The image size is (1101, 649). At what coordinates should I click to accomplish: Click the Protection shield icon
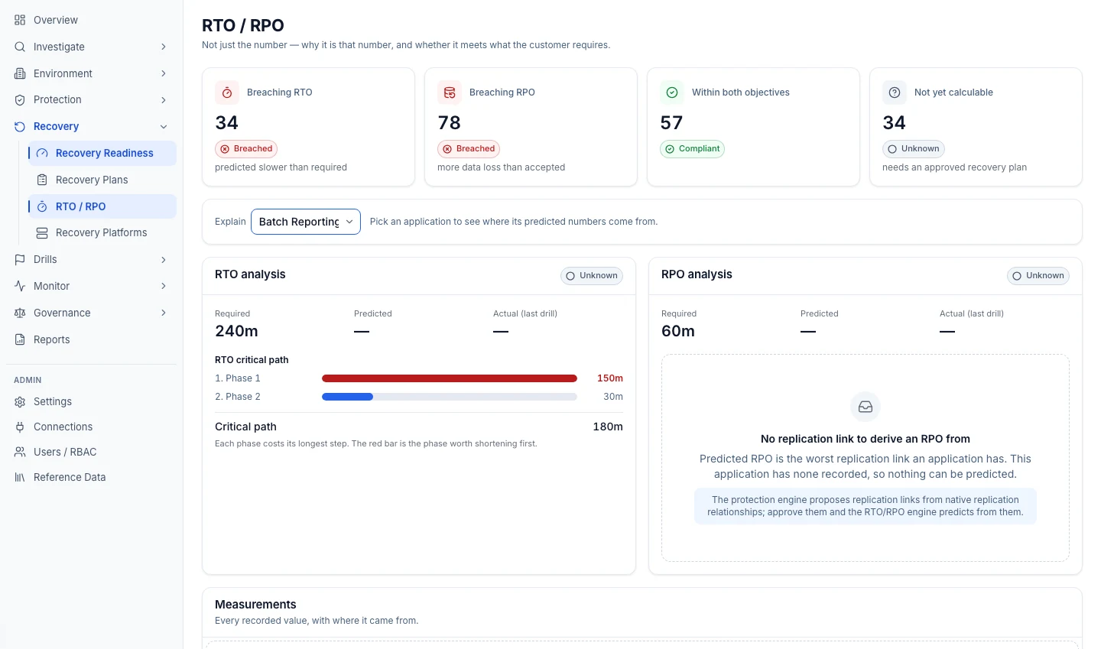coord(20,99)
